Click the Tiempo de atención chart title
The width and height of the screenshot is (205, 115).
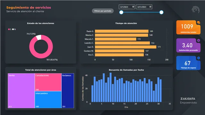(x=126, y=23)
